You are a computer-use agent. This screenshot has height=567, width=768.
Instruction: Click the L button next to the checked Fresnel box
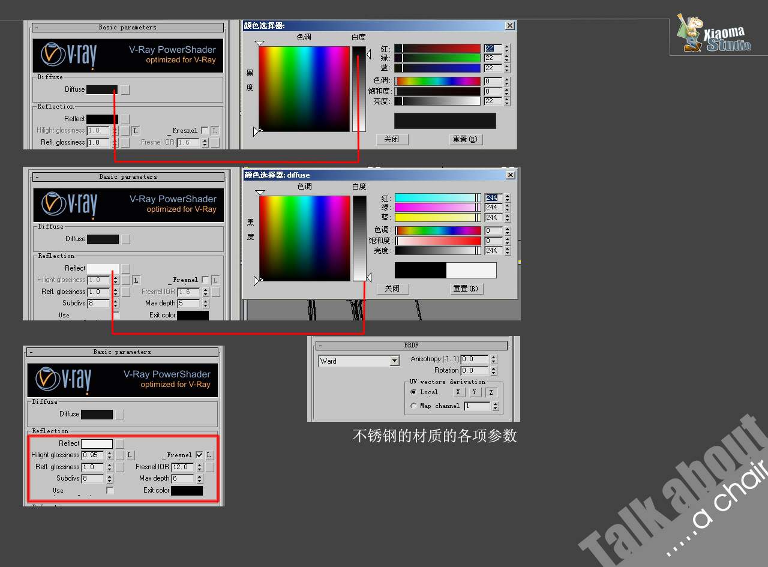(209, 455)
